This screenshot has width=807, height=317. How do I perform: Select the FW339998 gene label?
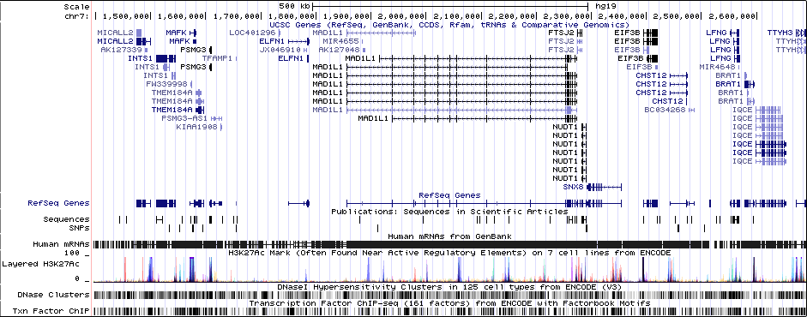167,84
